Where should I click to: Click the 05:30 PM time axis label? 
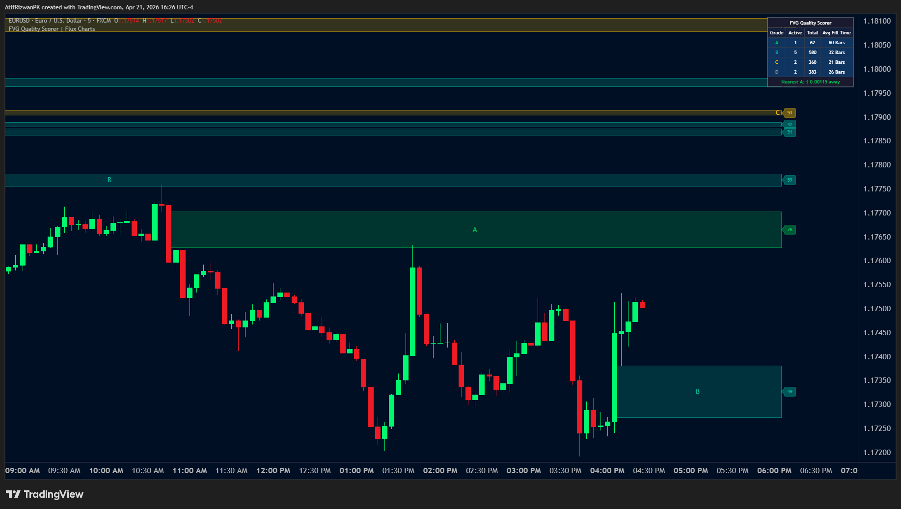pyautogui.click(x=733, y=471)
